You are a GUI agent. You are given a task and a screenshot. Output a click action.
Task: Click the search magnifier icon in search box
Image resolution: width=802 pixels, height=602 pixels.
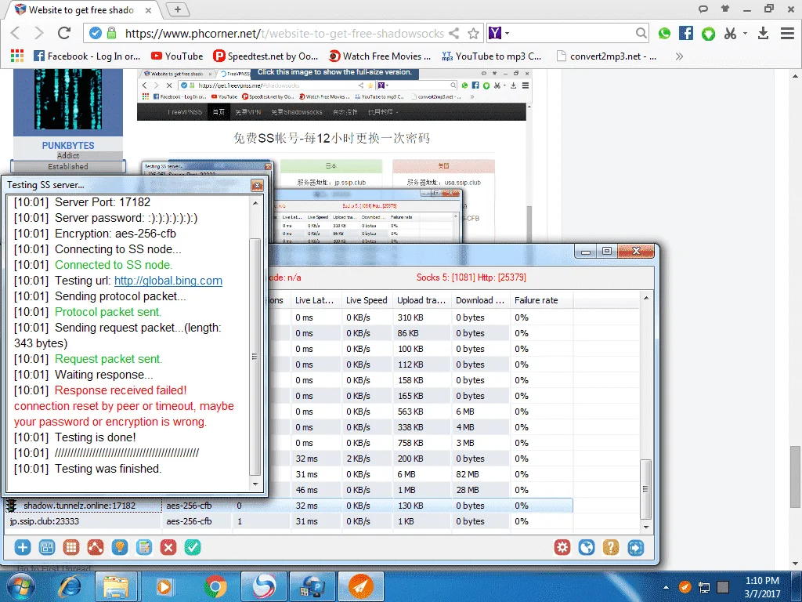tap(641, 34)
